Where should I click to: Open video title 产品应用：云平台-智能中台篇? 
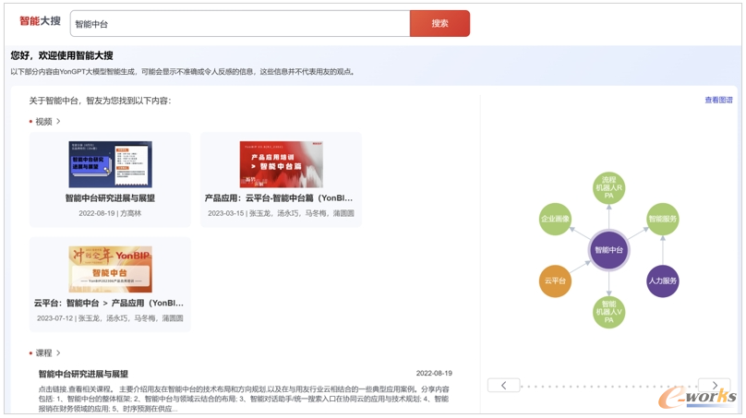point(279,198)
